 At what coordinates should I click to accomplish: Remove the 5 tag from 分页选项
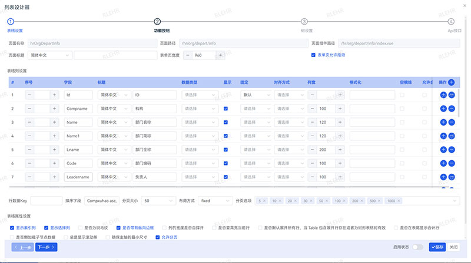(x=264, y=201)
